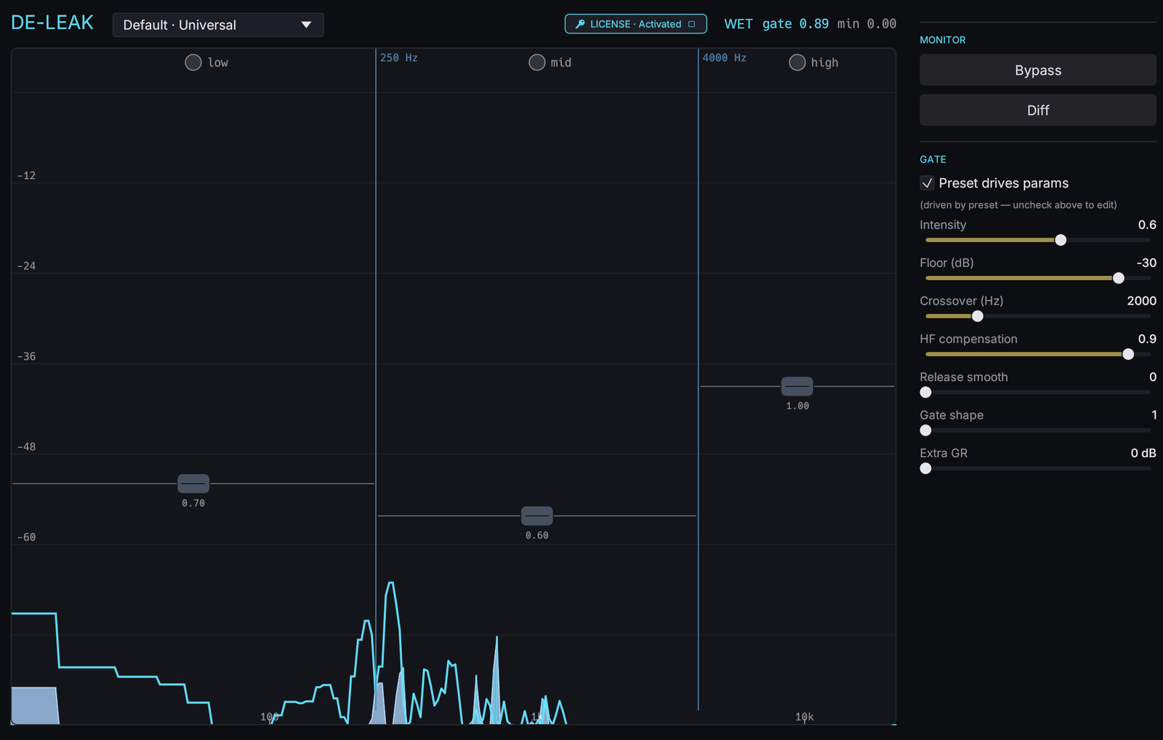Click the Gate shape slider handle

coord(925,430)
